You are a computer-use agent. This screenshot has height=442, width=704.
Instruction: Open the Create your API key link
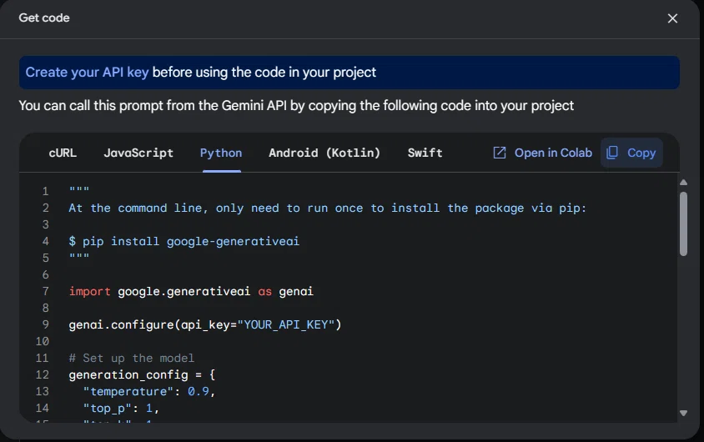point(87,73)
